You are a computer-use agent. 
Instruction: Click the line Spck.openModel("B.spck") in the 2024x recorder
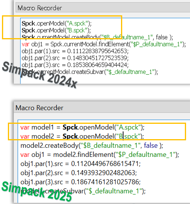tap(56, 30)
